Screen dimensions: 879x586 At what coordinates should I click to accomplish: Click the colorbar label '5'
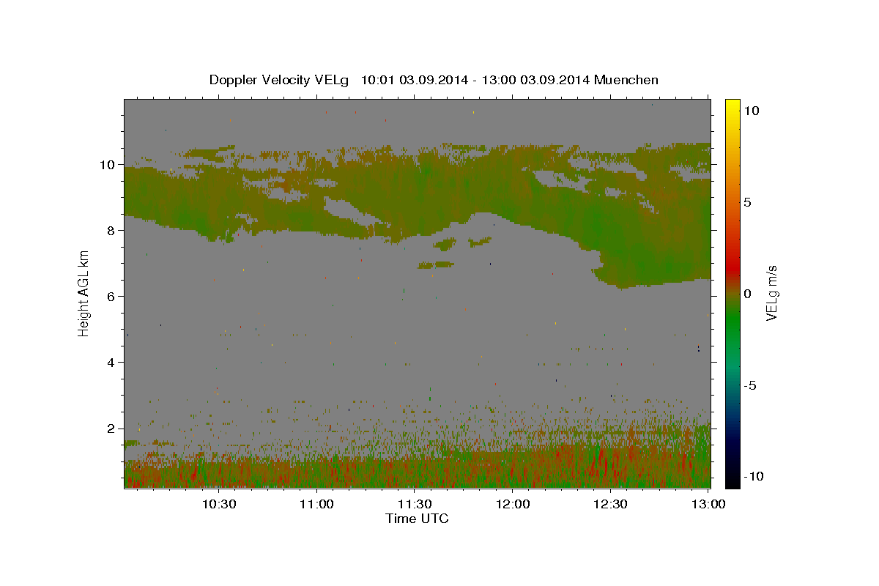(747, 202)
